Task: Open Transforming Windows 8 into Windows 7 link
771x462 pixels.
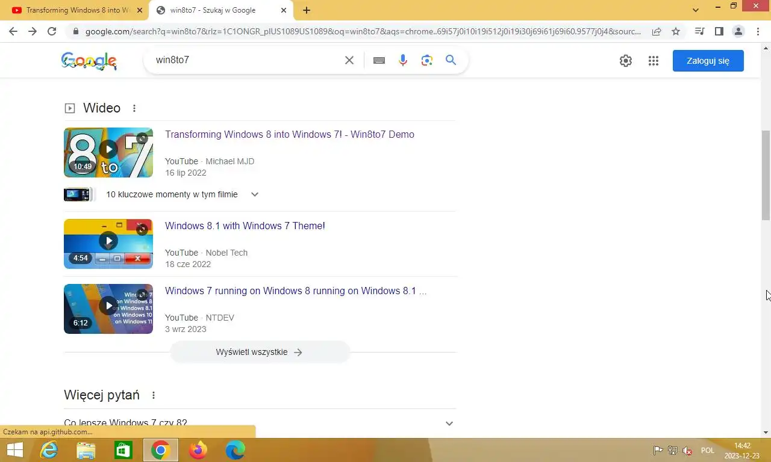Action: tap(290, 135)
